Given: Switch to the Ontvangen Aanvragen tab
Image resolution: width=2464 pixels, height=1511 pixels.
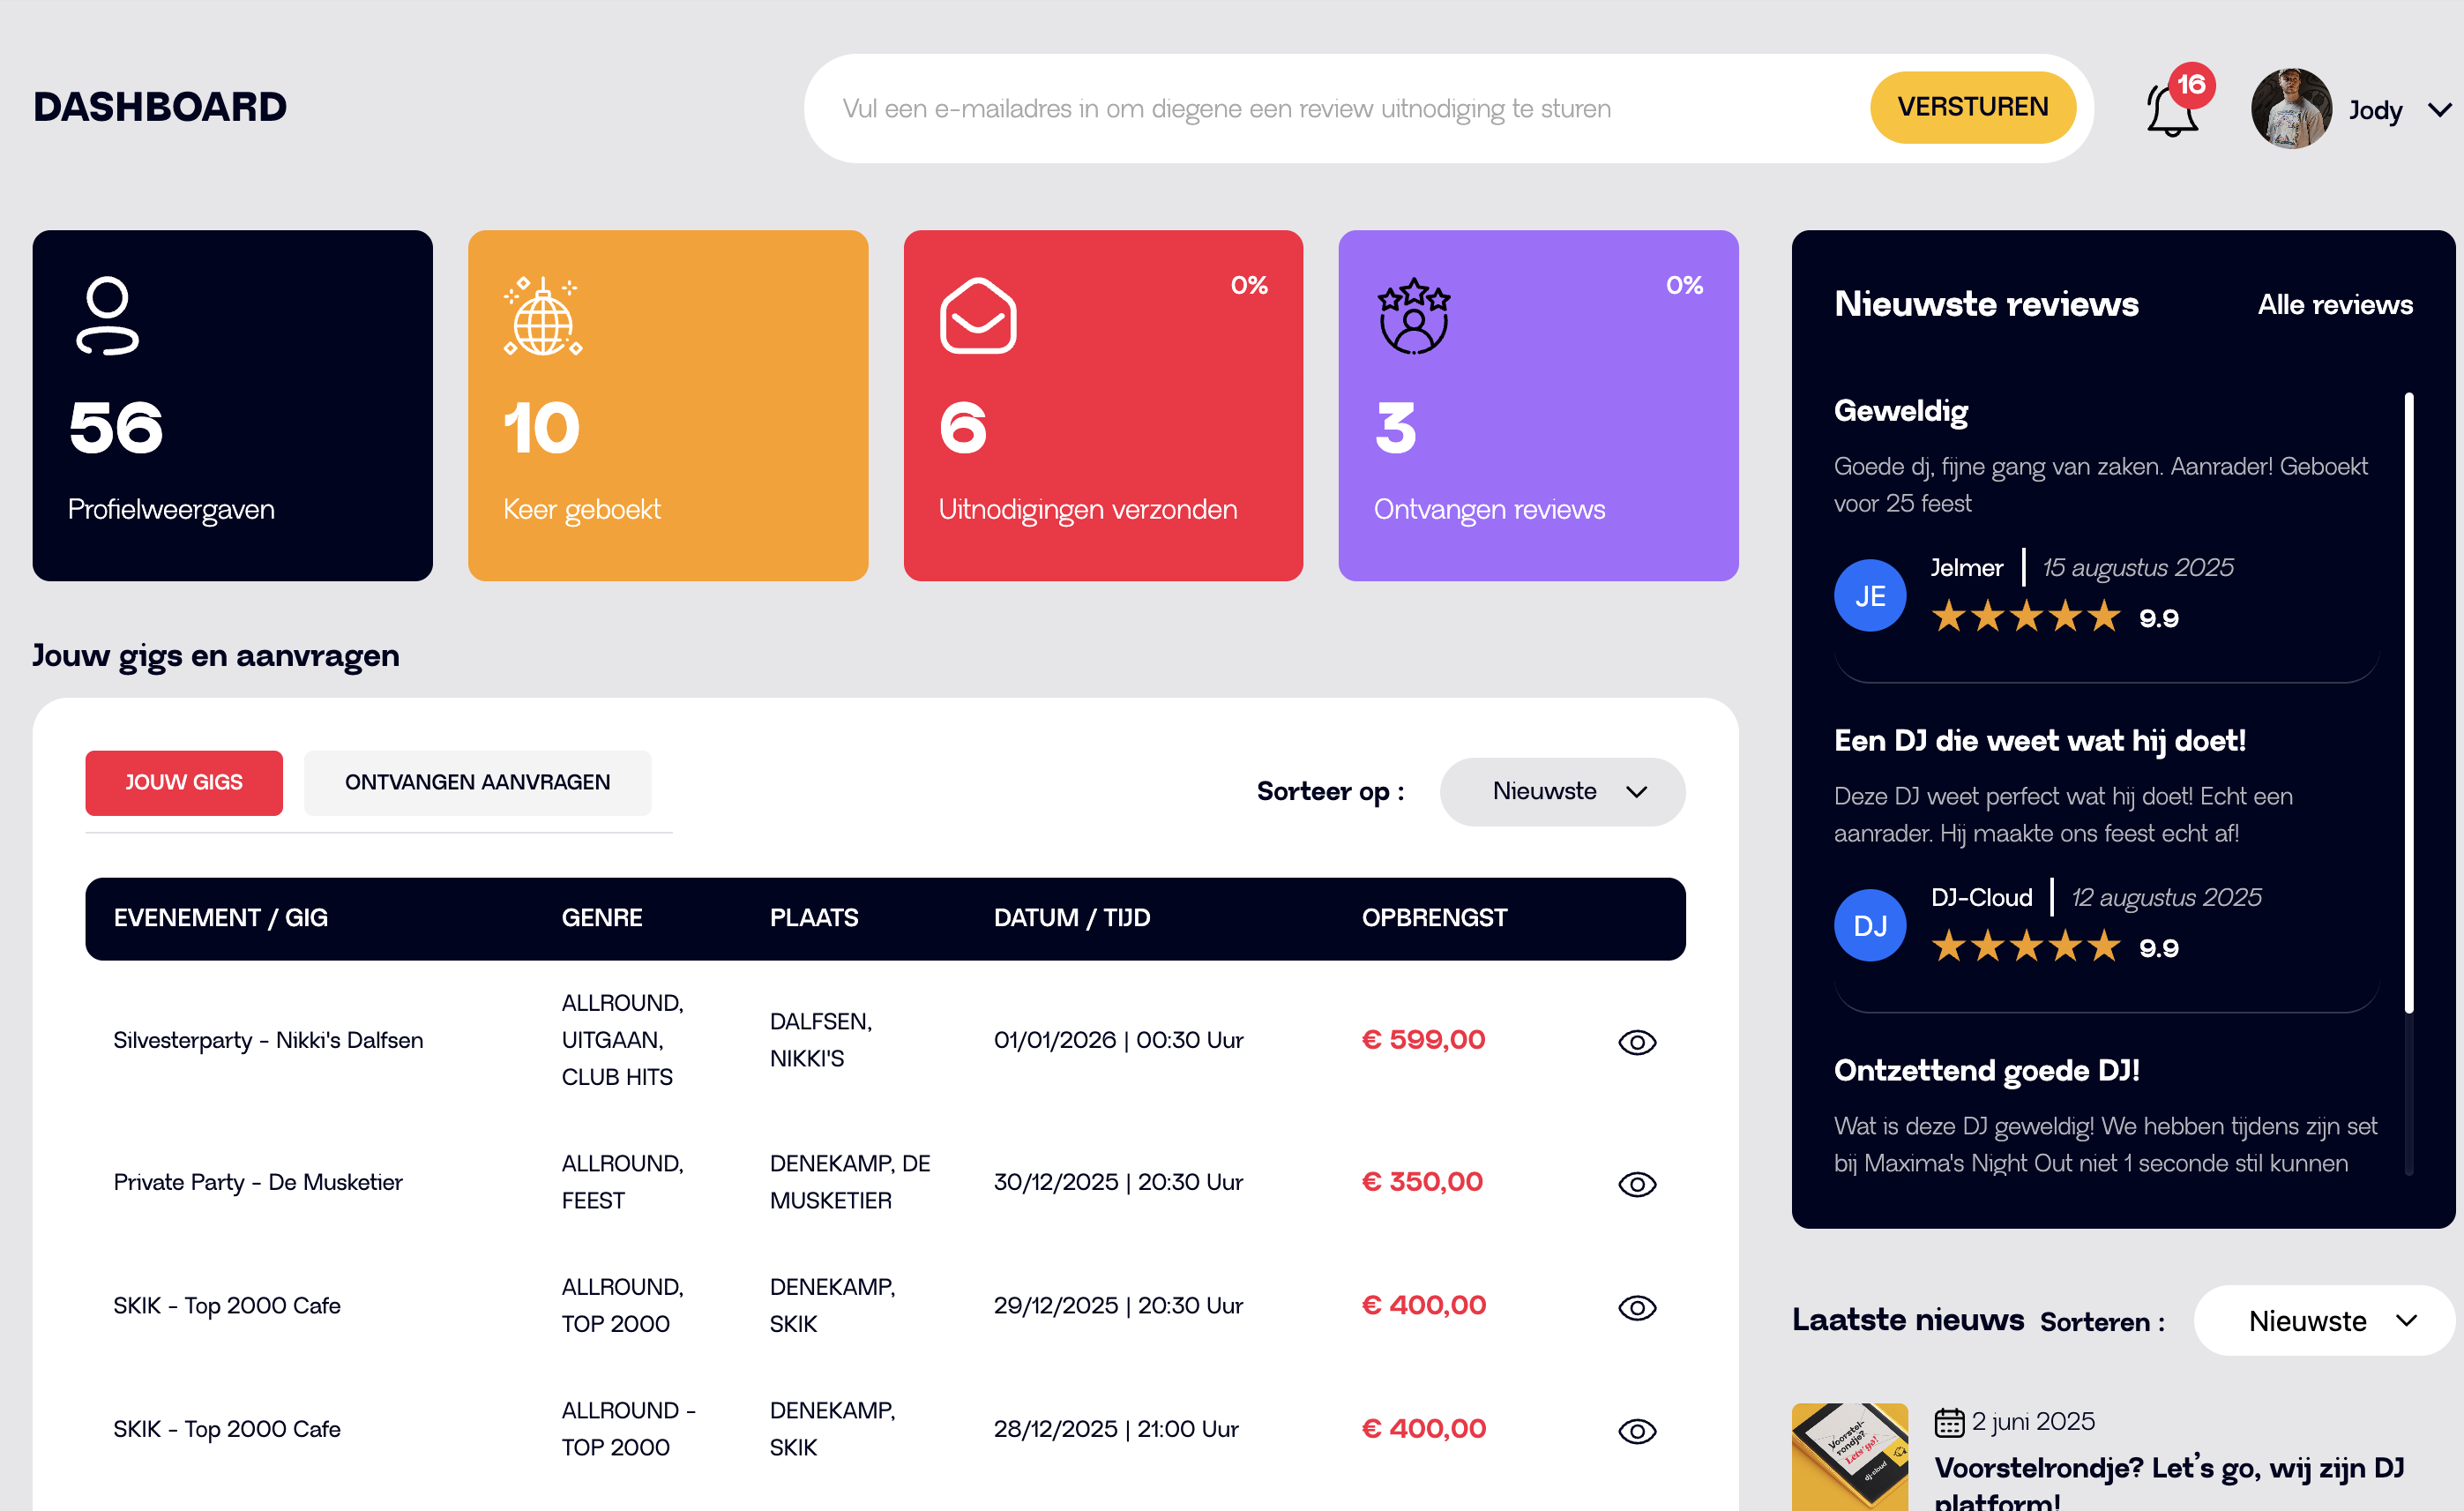Looking at the screenshot, I should pyautogui.click(x=477, y=782).
